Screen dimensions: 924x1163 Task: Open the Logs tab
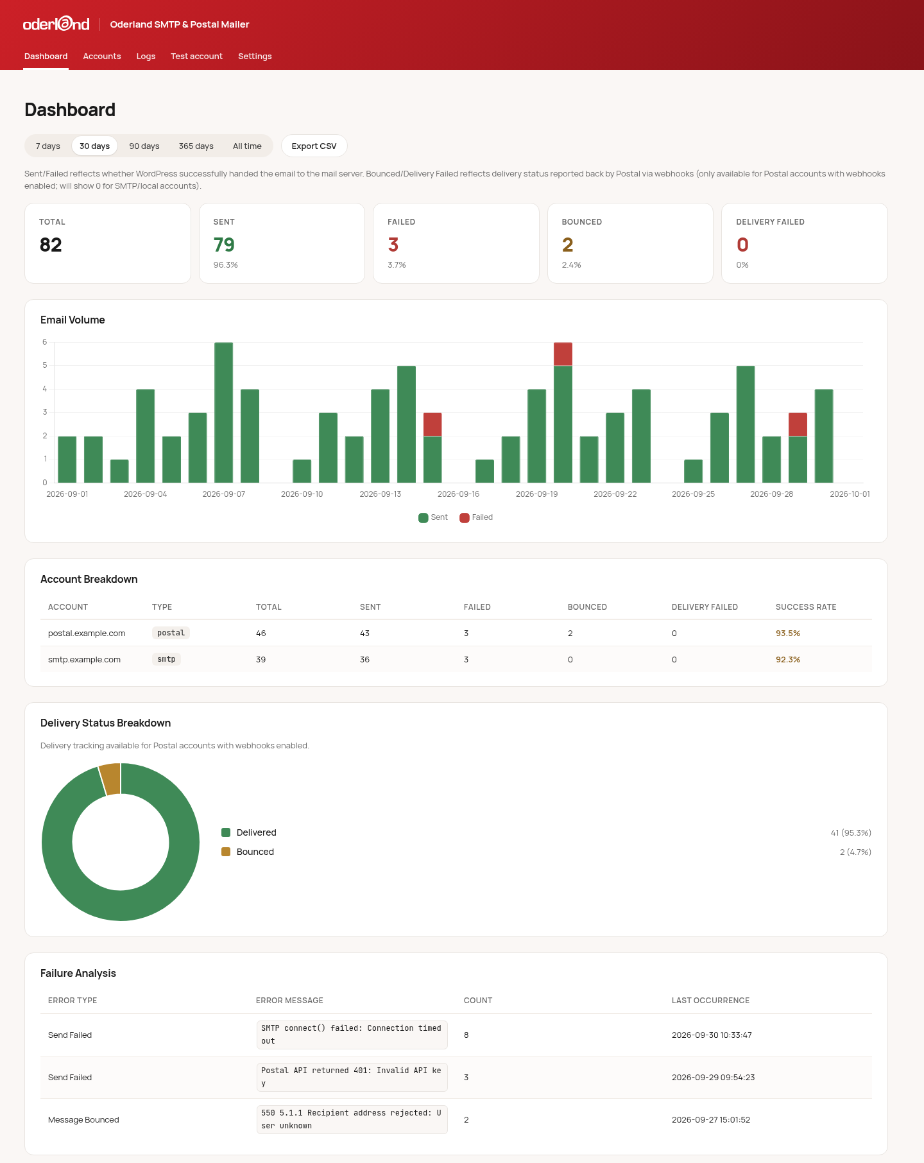[x=146, y=56]
